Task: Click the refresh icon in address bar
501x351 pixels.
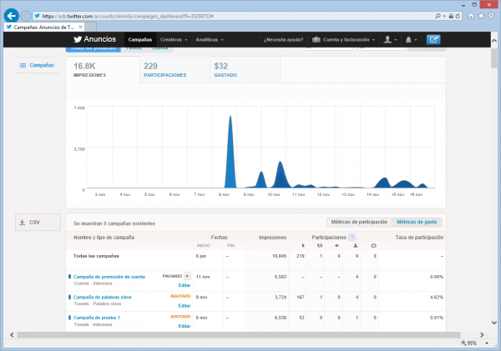Action: point(458,16)
